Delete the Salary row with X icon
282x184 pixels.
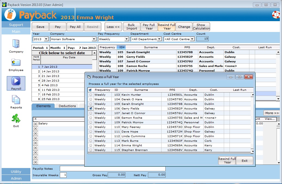point(35,124)
